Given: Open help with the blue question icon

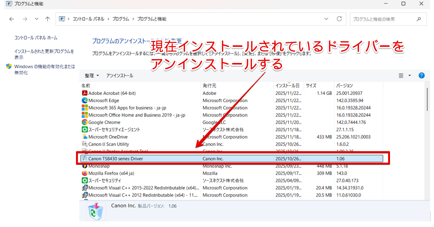Looking at the screenshot, I should pos(422,76).
